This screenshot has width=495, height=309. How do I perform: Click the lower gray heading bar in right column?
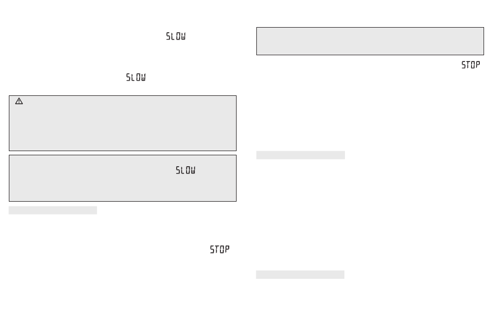(300, 275)
